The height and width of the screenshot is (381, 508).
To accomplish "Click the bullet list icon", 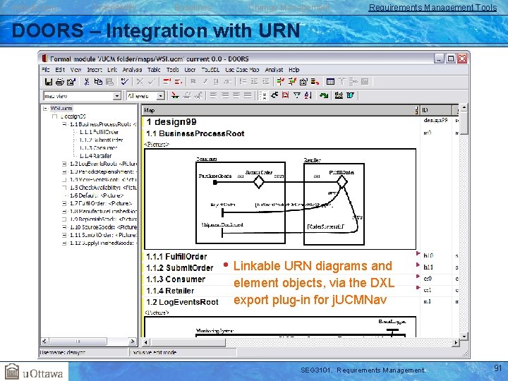I will [x=243, y=82].
